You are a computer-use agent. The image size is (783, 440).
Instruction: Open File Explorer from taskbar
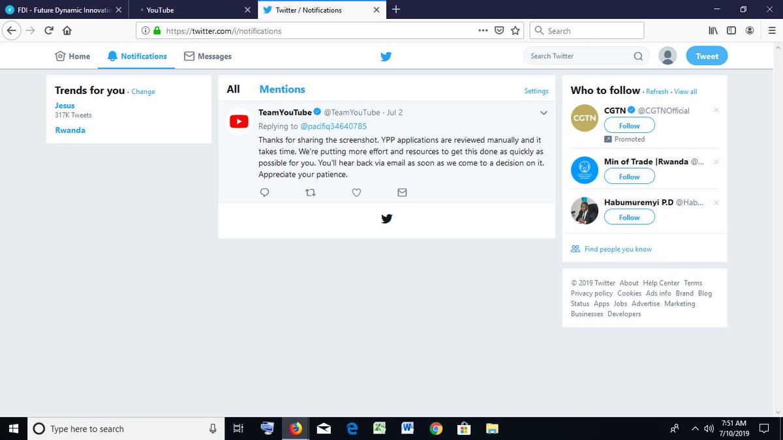tap(492, 428)
